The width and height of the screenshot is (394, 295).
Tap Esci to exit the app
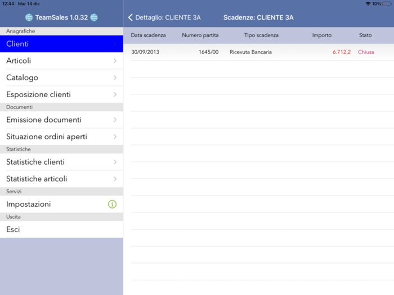coord(61,229)
